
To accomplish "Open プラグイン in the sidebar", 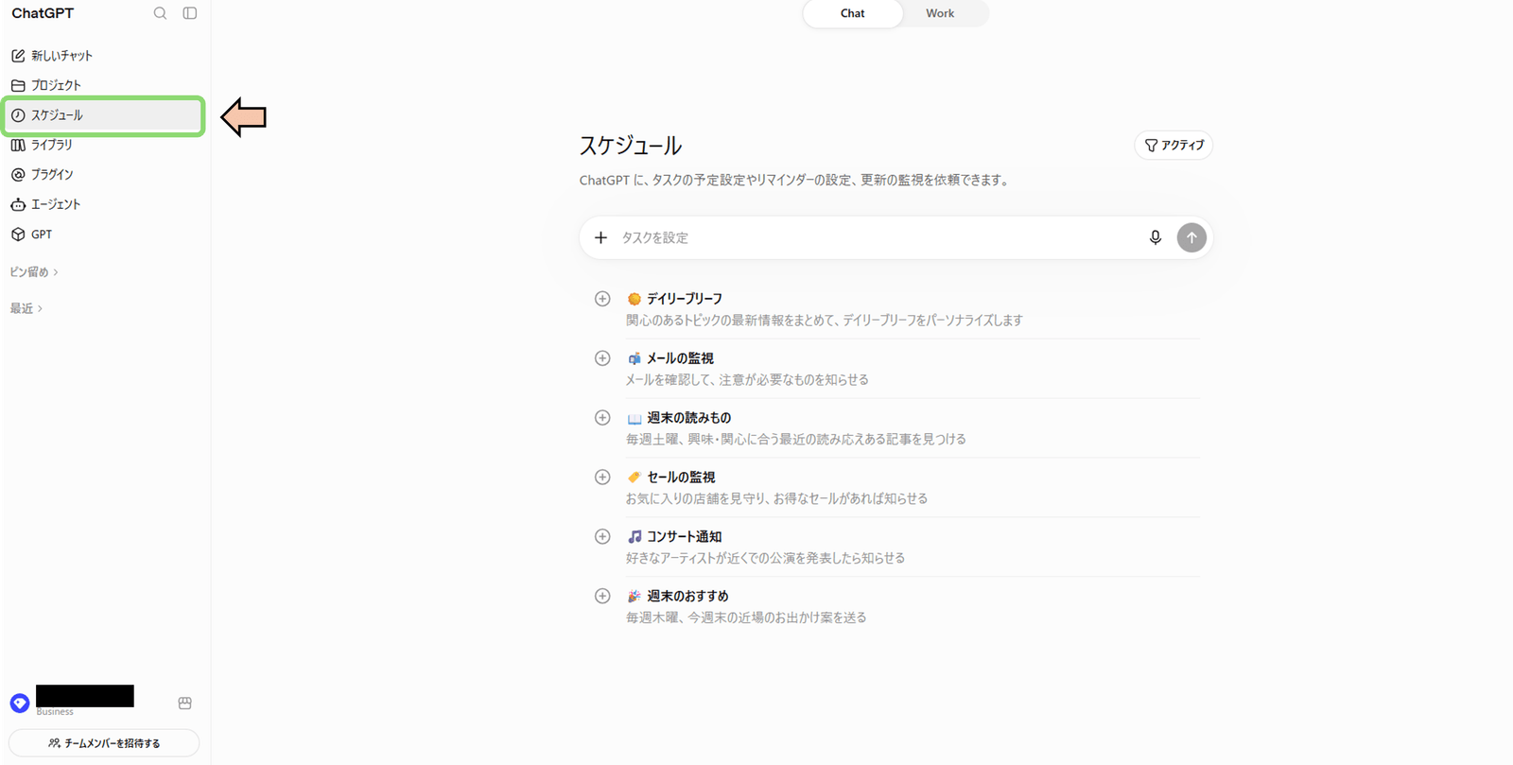I will 102,174.
